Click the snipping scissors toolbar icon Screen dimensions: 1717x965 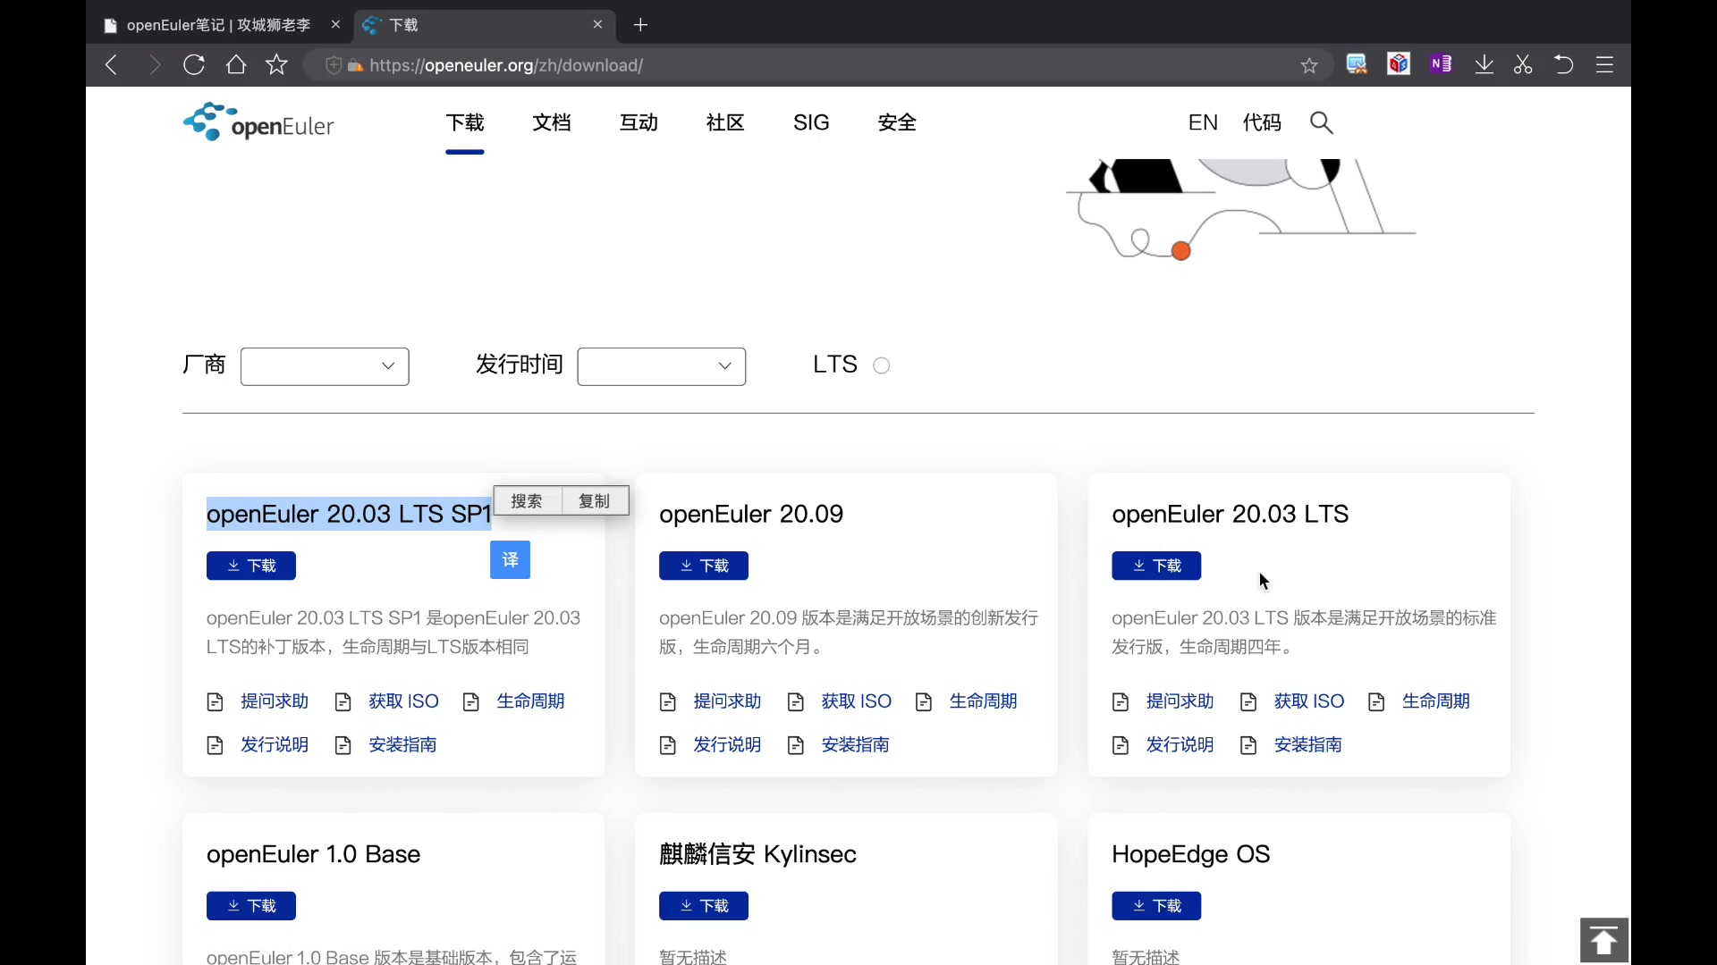point(1523,64)
